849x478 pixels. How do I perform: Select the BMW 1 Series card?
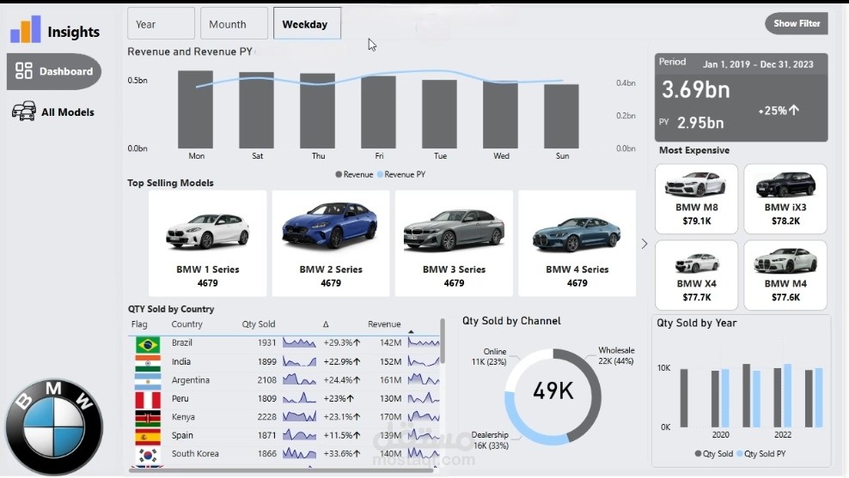207,244
